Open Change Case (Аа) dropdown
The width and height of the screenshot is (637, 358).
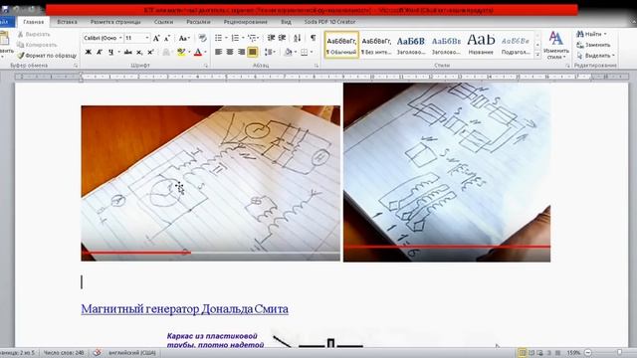[x=184, y=38]
